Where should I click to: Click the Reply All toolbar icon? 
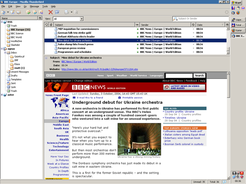coord(35,12)
